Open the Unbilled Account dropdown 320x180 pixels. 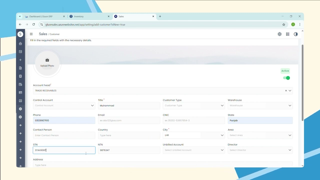[194, 150]
